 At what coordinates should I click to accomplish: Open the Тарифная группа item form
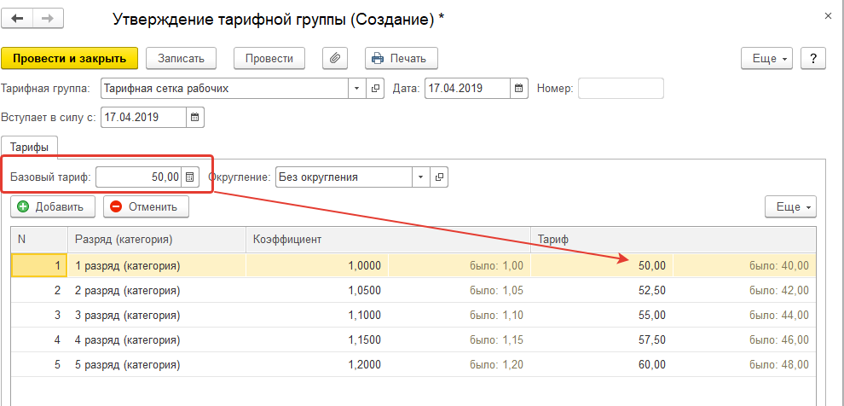[376, 88]
